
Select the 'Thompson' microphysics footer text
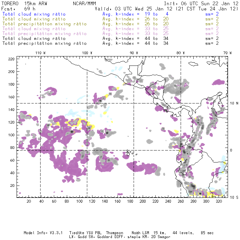pyautogui.click(x=114, y=233)
